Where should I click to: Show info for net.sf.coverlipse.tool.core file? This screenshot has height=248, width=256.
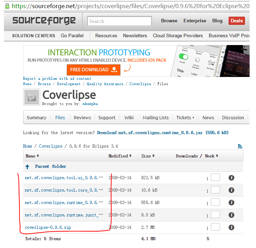tap(231, 190)
